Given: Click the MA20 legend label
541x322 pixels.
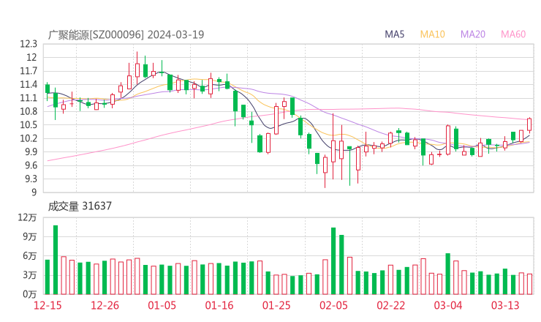Looking at the screenshot, I should pyautogui.click(x=473, y=34).
